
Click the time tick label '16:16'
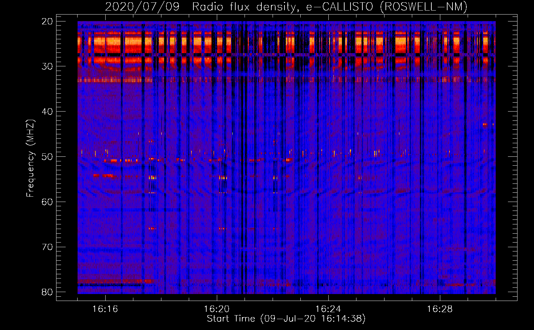point(105,309)
